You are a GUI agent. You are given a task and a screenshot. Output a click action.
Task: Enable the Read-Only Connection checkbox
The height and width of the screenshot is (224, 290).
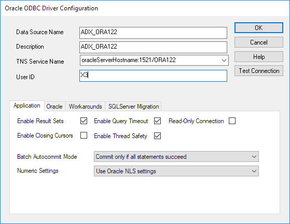pyautogui.click(x=232, y=121)
